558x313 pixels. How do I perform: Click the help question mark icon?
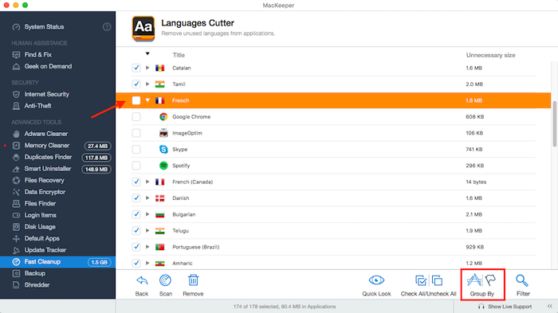tap(107, 26)
